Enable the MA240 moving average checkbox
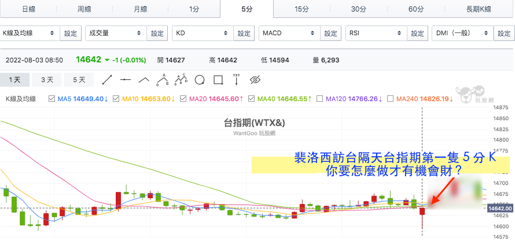 pyautogui.click(x=391, y=98)
